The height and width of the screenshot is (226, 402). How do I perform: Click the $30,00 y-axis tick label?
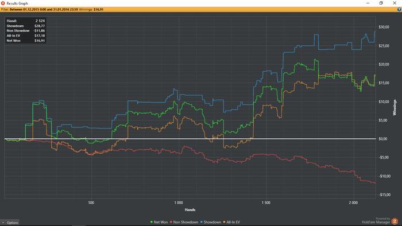pos(384,27)
